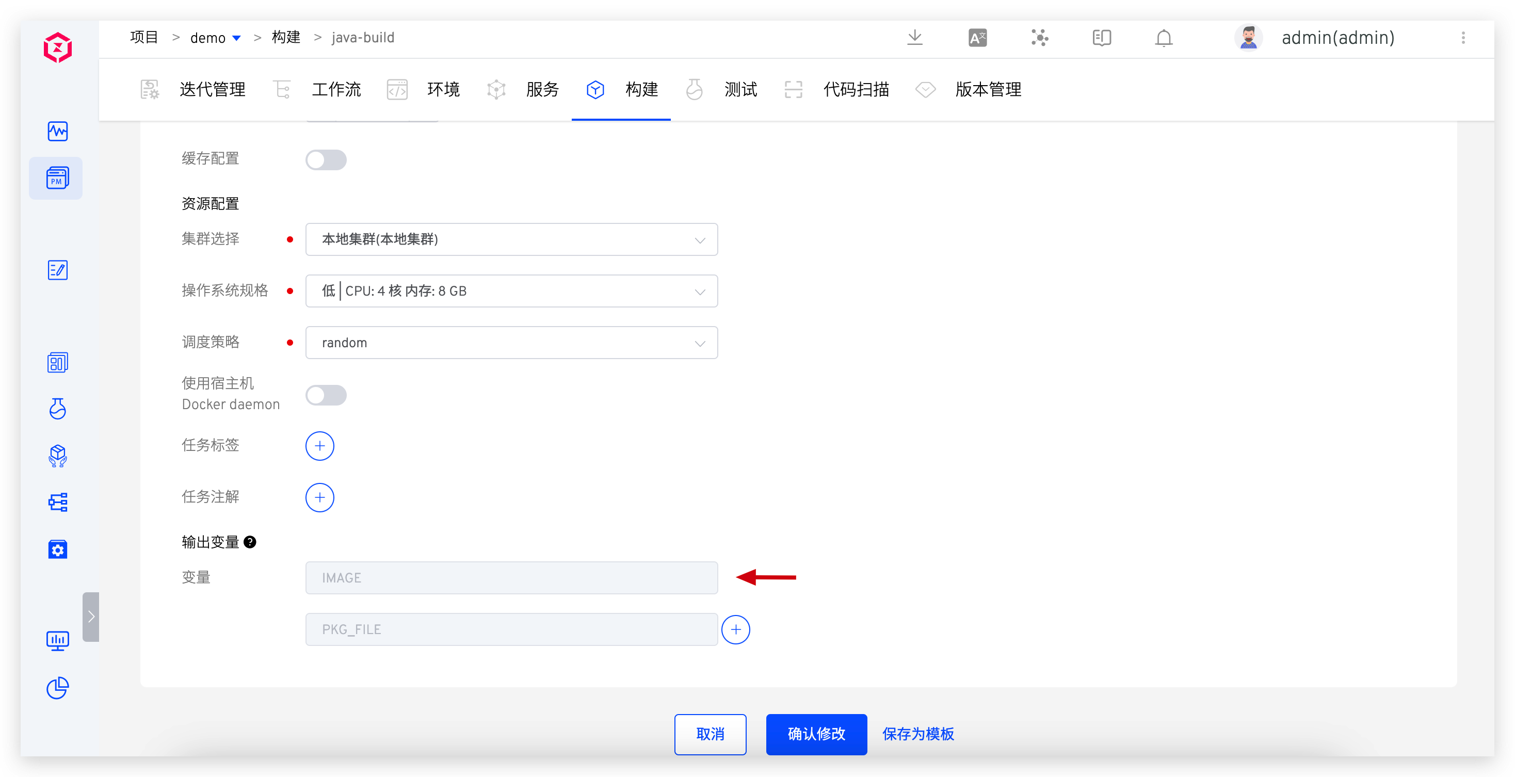The image size is (1515, 777).
Task: Go to 构建 breadcrumb link
Action: [x=286, y=38]
